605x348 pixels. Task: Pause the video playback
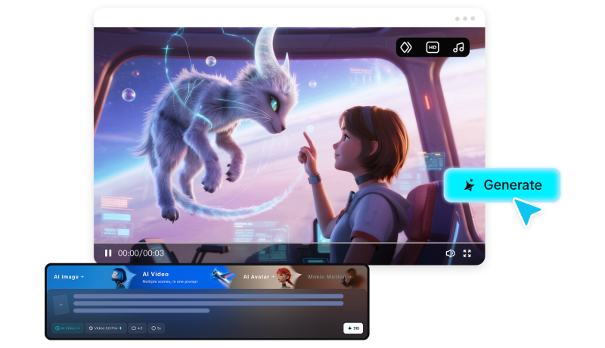click(x=108, y=253)
